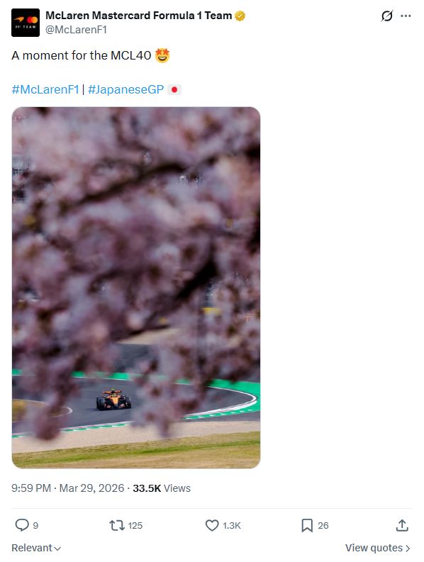
Task: Open the cherry blossom race photo
Action: pos(136,288)
